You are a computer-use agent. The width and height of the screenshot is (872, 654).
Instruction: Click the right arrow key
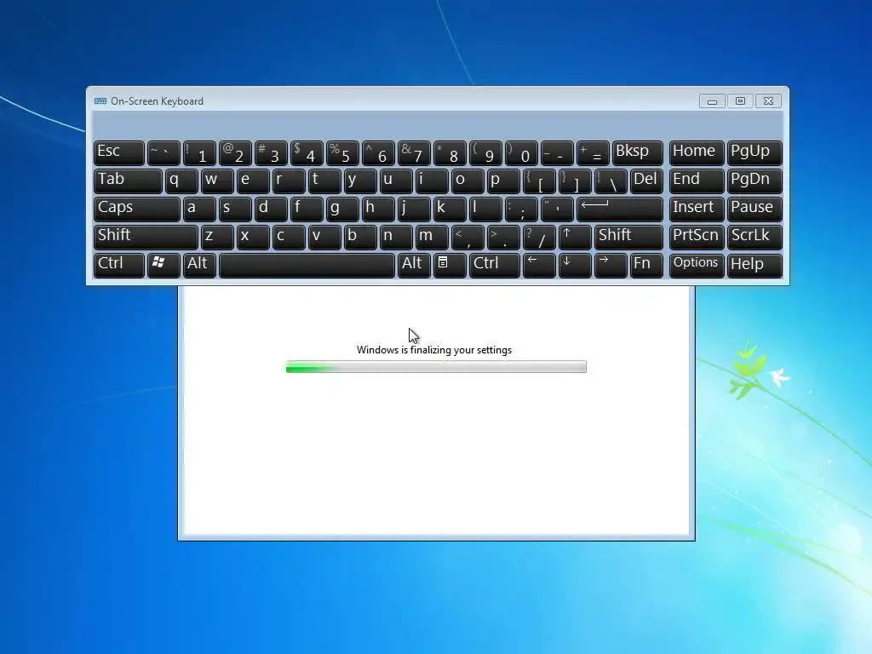point(611,265)
